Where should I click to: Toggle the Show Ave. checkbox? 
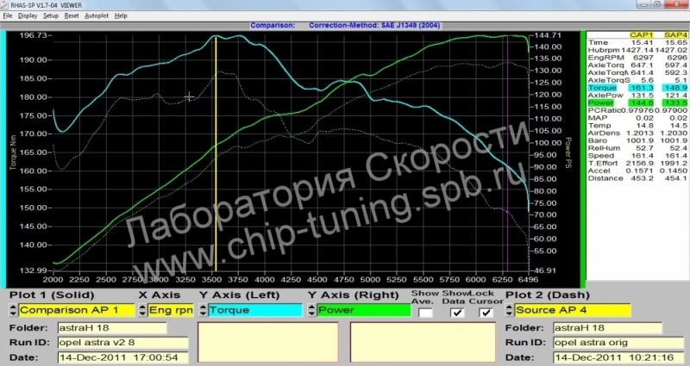pyautogui.click(x=426, y=313)
